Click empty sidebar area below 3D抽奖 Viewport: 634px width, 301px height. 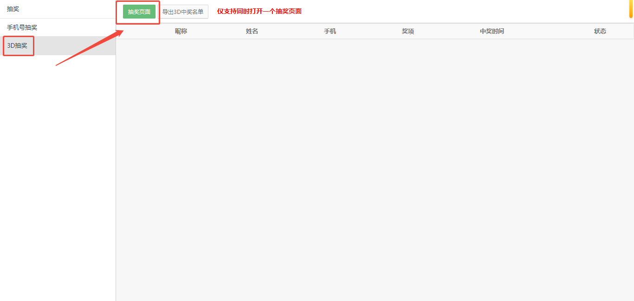pos(58,186)
